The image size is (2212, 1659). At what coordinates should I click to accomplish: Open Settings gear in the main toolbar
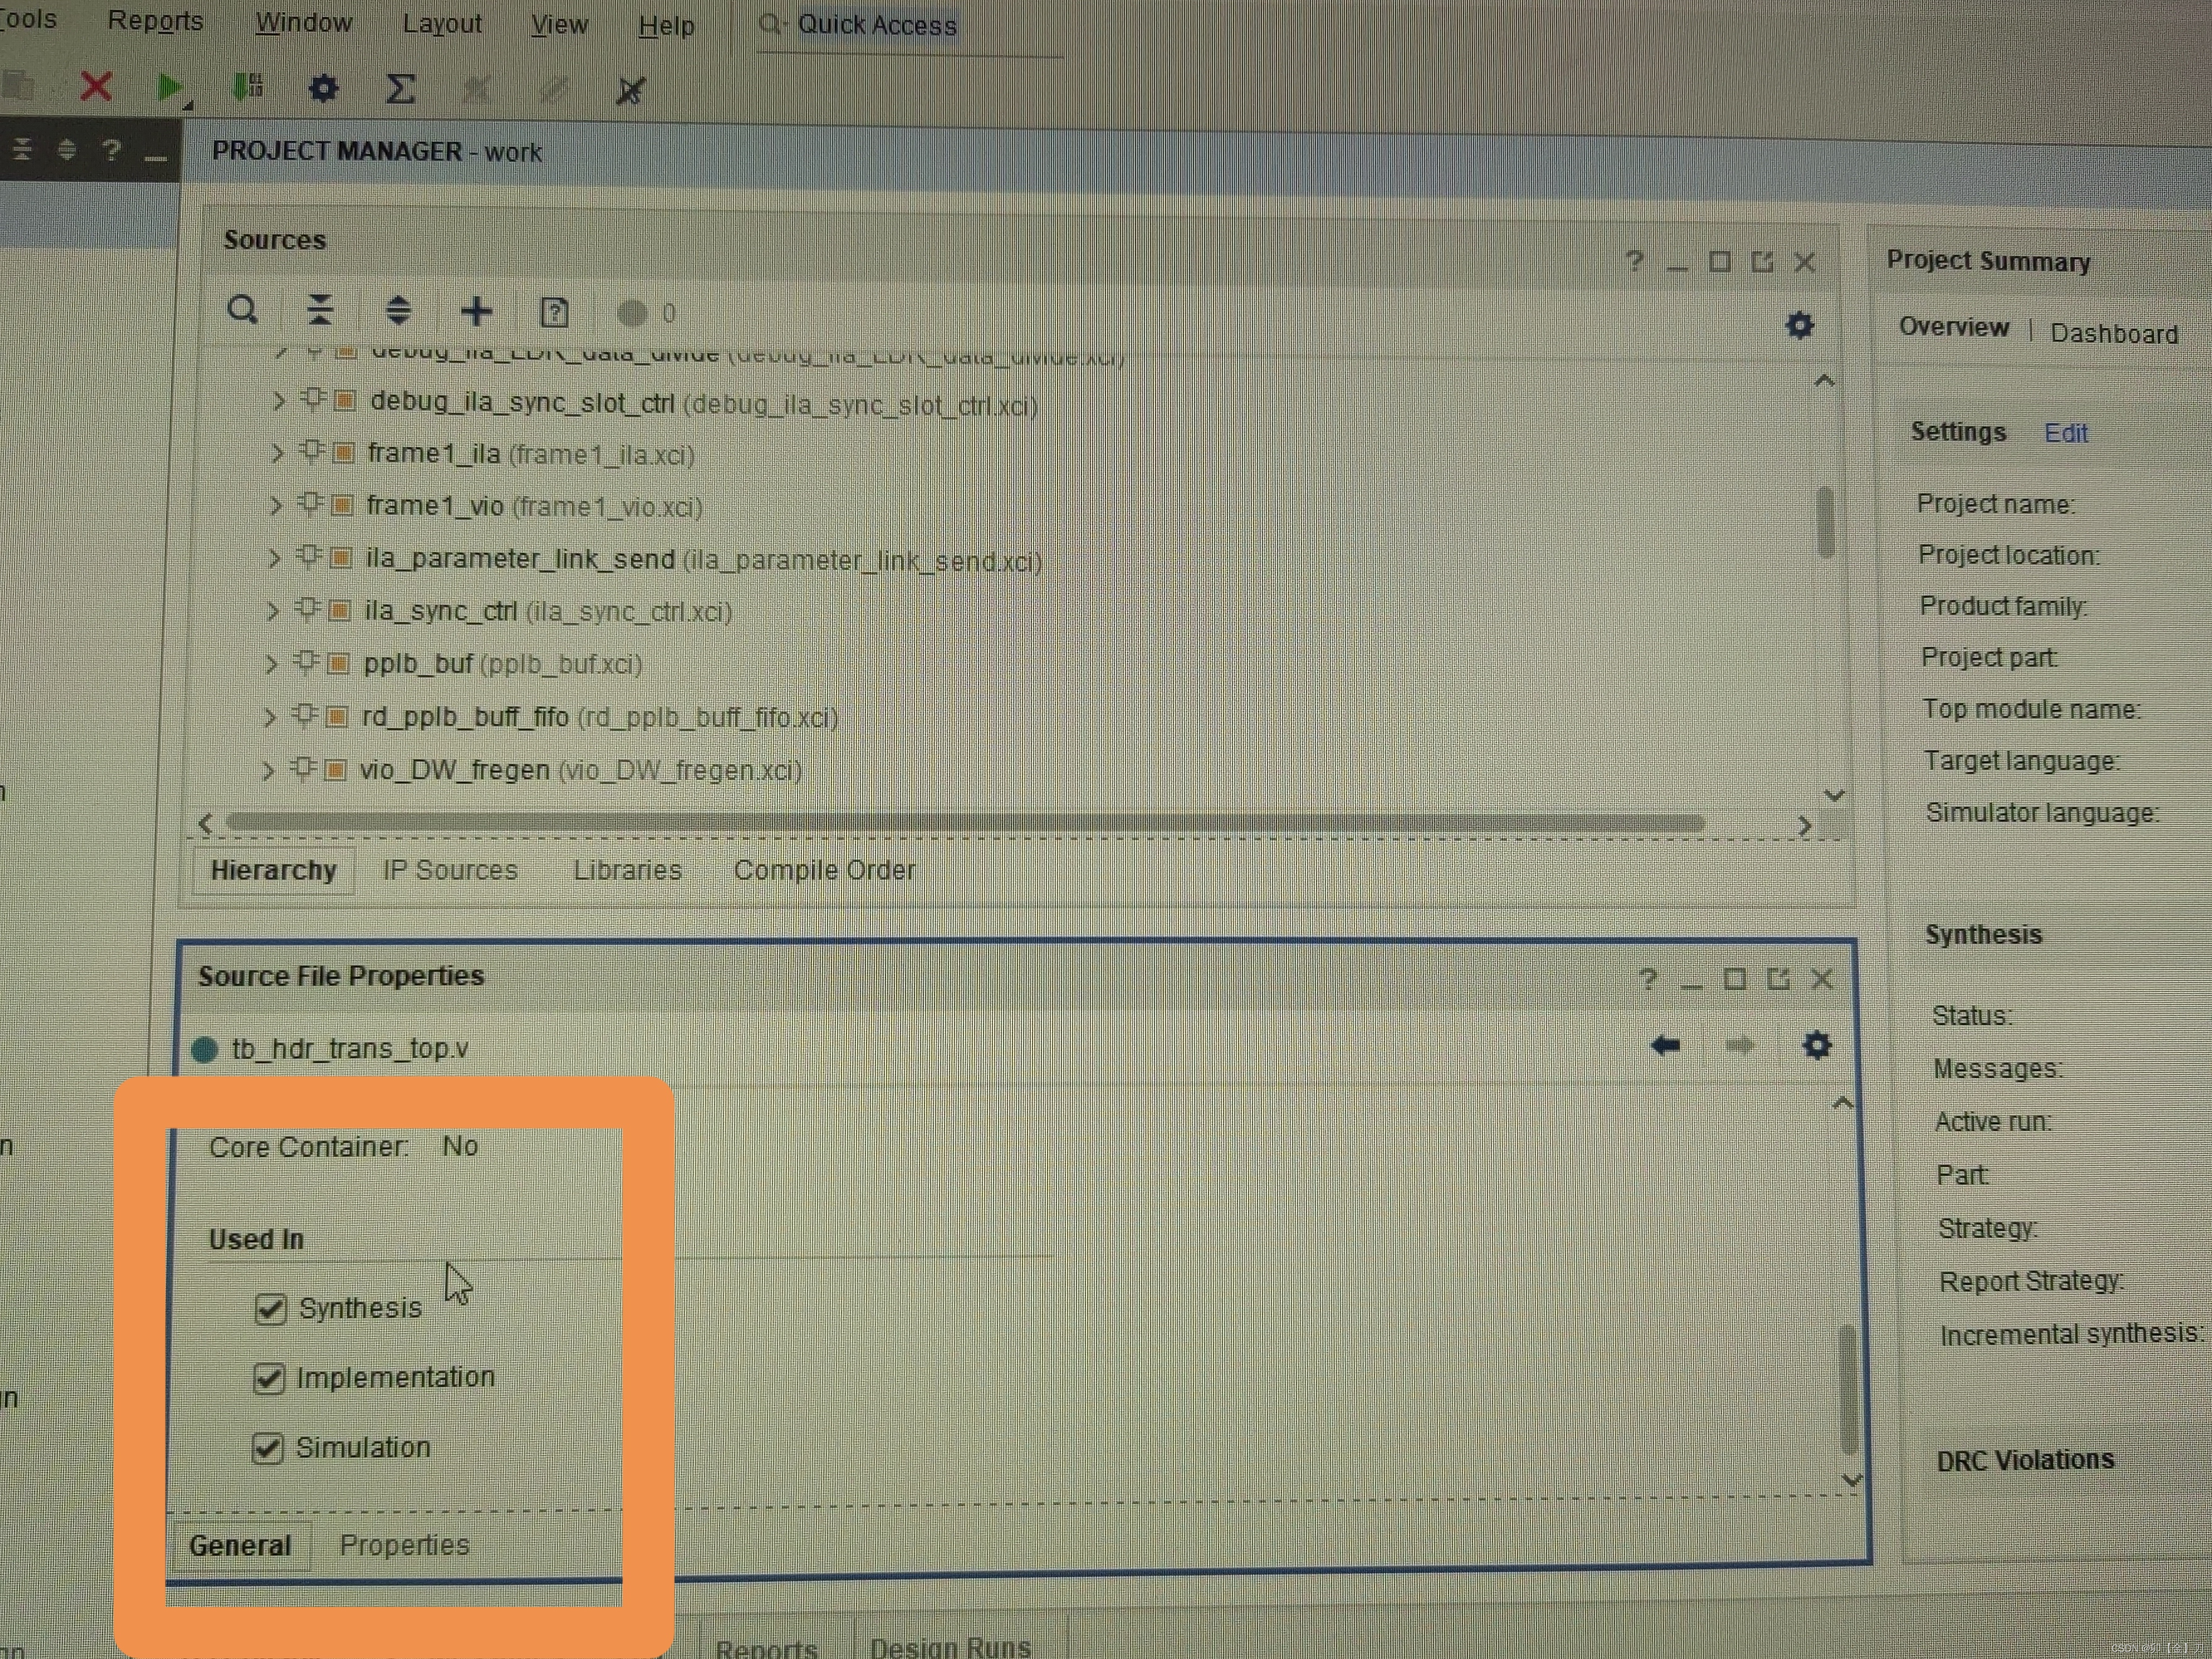(x=323, y=89)
